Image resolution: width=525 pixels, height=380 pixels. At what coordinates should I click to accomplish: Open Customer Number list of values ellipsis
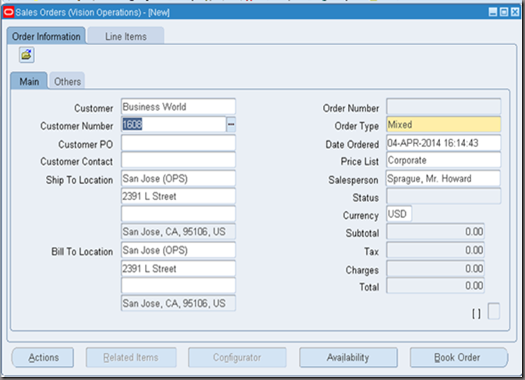point(231,125)
